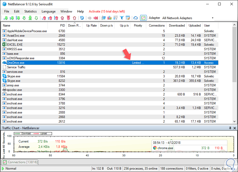238x172 pixels.
Task: Sort the list by the PID column header
Action: click(62, 26)
